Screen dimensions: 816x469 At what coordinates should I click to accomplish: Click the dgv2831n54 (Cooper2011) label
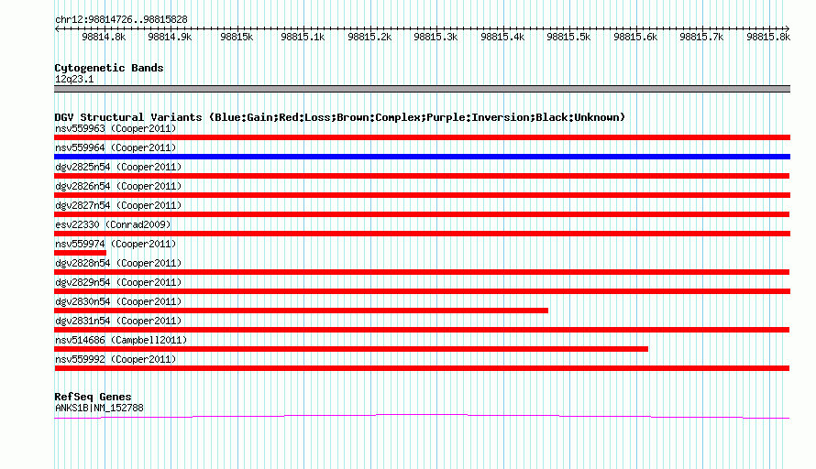[118, 321]
